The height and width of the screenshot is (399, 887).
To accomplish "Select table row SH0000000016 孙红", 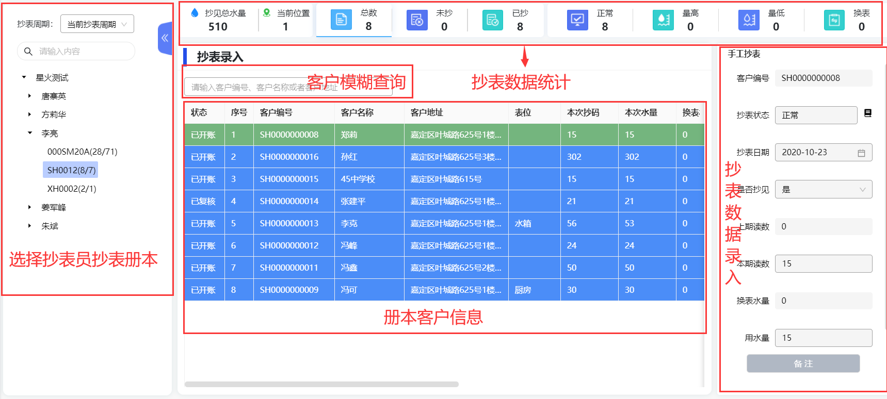I will [444, 157].
